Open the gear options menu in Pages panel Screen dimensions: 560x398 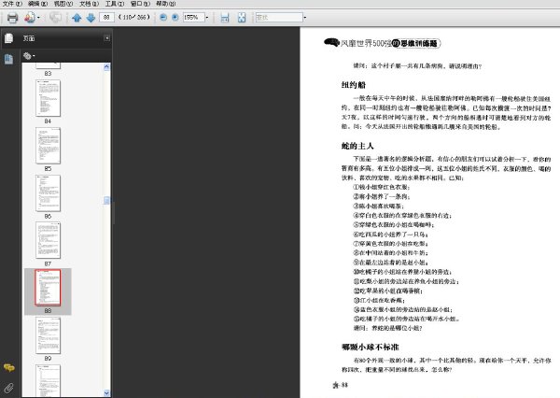pos(29,56)
